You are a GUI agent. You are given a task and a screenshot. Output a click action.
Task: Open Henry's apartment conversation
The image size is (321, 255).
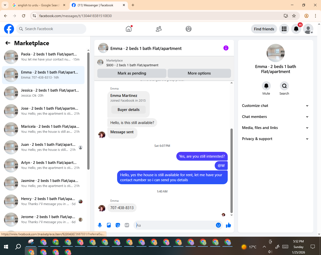(x=43, y=202)
